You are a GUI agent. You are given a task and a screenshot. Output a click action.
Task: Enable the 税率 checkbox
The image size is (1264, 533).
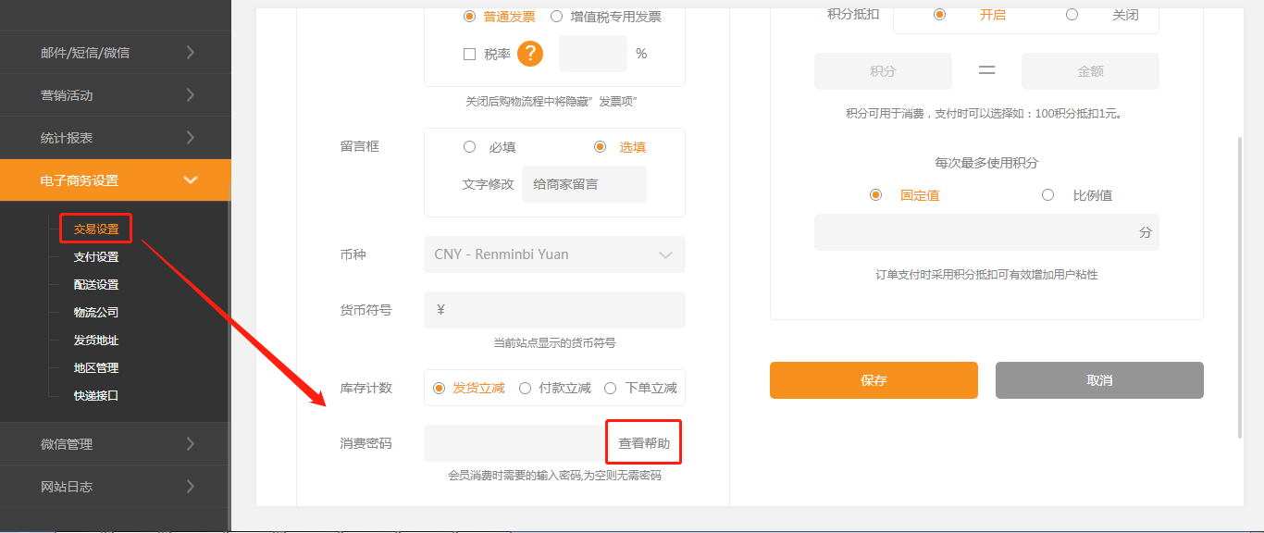click(x=469, y=55)
